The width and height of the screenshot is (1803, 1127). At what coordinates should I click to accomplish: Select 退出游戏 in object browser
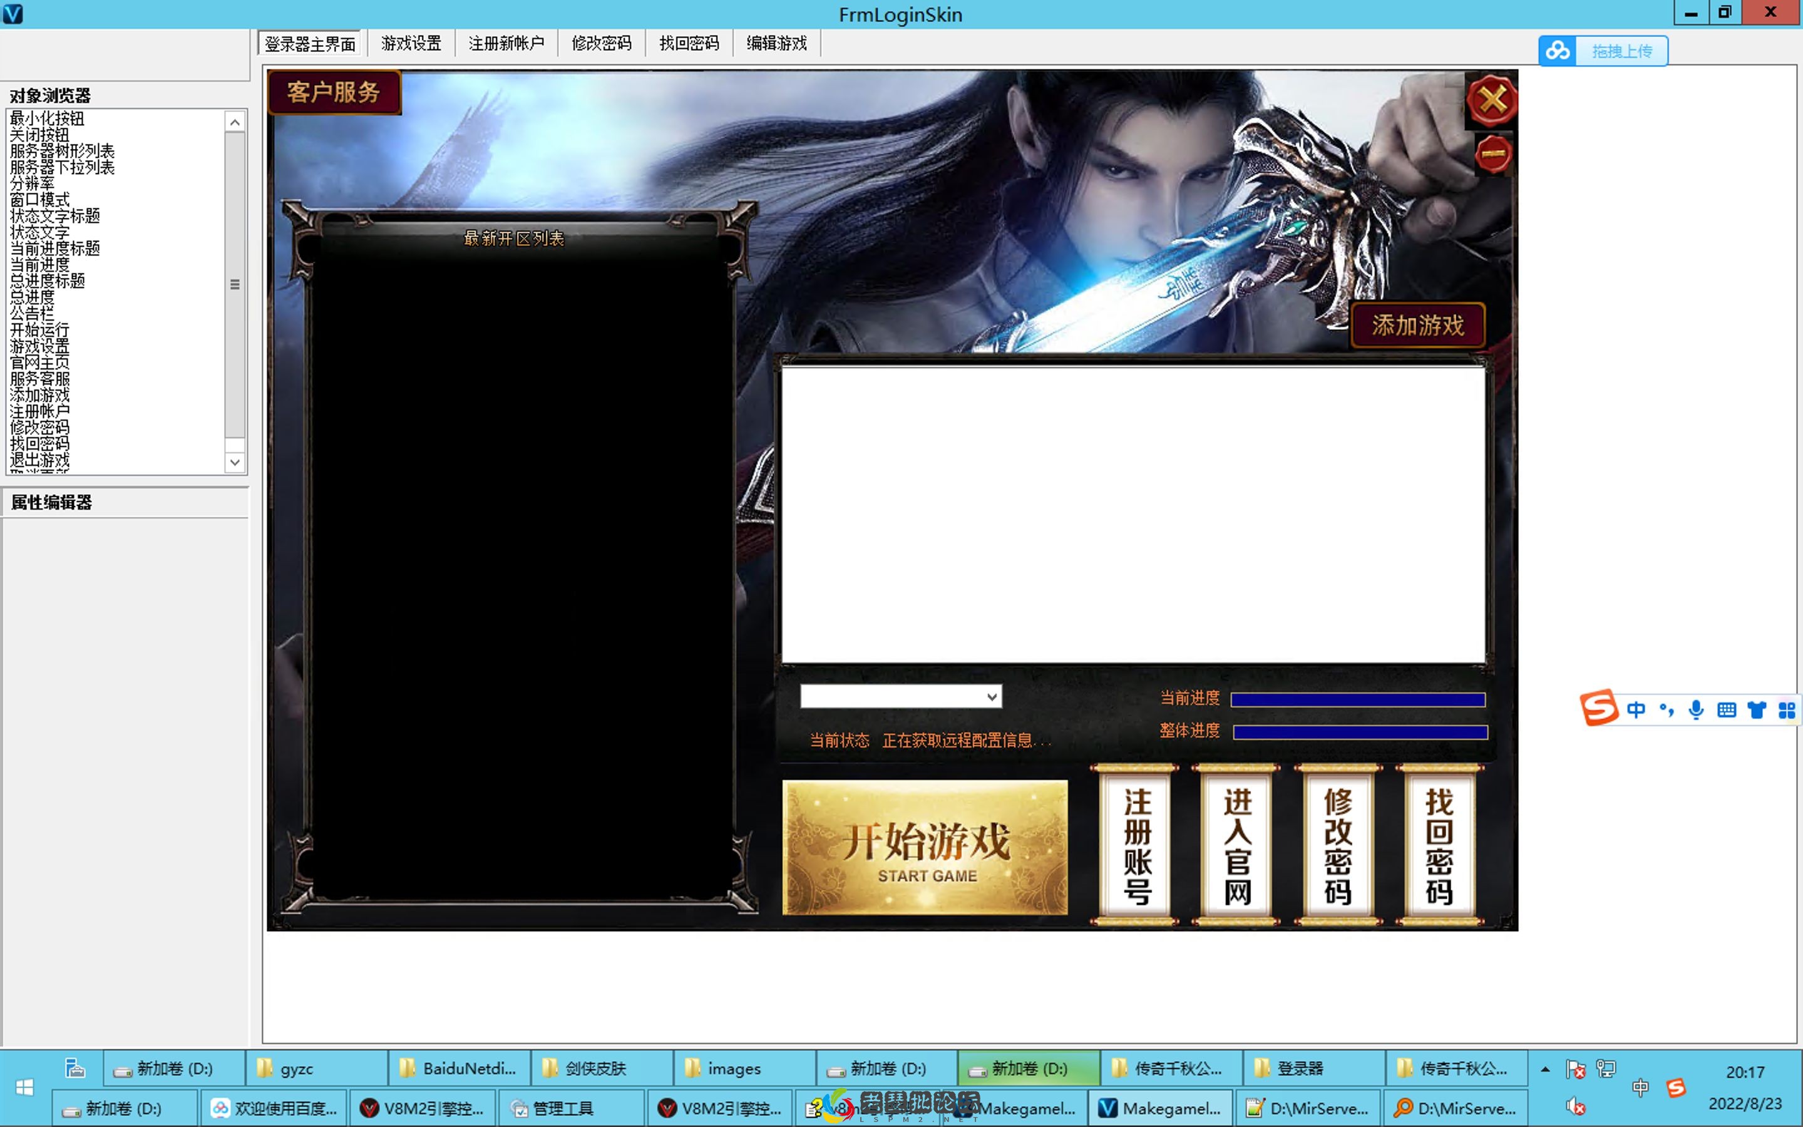(39, 460)
